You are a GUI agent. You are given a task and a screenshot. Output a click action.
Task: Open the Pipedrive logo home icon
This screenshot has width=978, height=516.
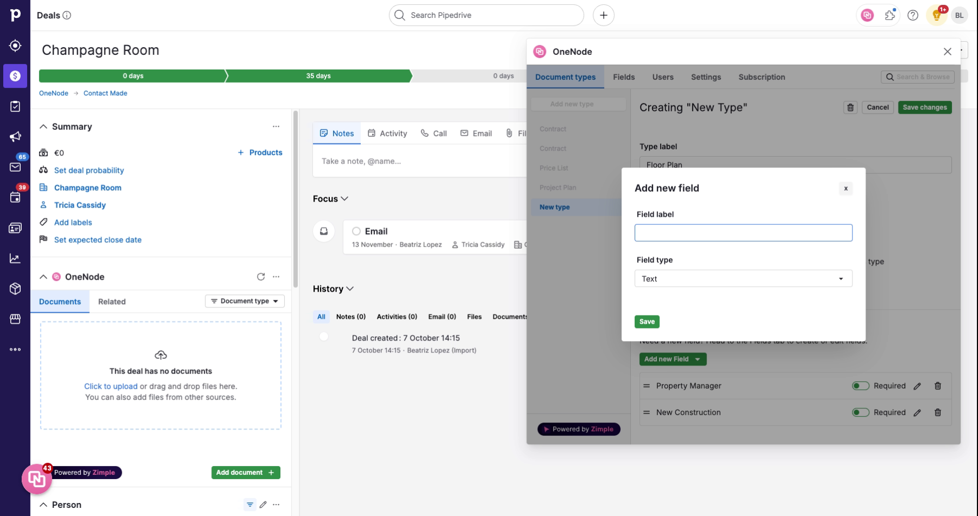(x=15, y=15)
